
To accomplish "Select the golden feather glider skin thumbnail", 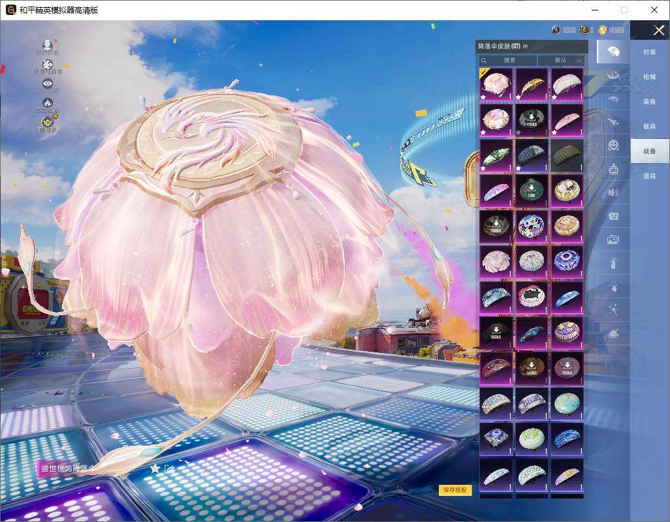I will click(532, 84).
